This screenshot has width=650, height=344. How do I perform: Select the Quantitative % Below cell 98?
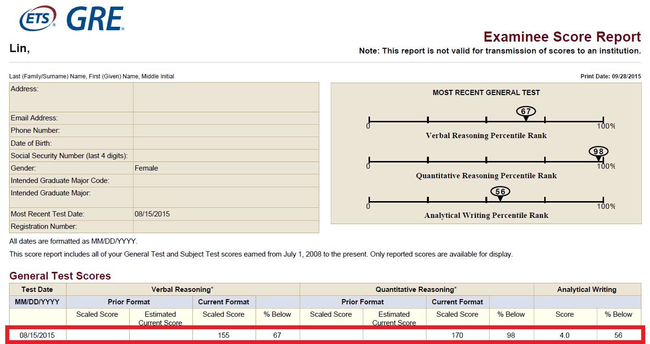(x=511, y=335)
